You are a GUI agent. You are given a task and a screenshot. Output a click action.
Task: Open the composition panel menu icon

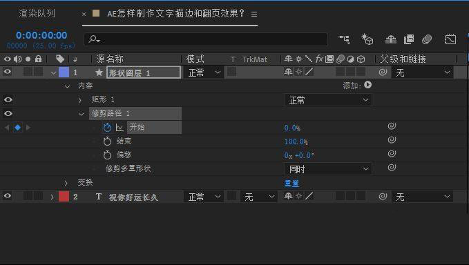click(x=254, y=14)
